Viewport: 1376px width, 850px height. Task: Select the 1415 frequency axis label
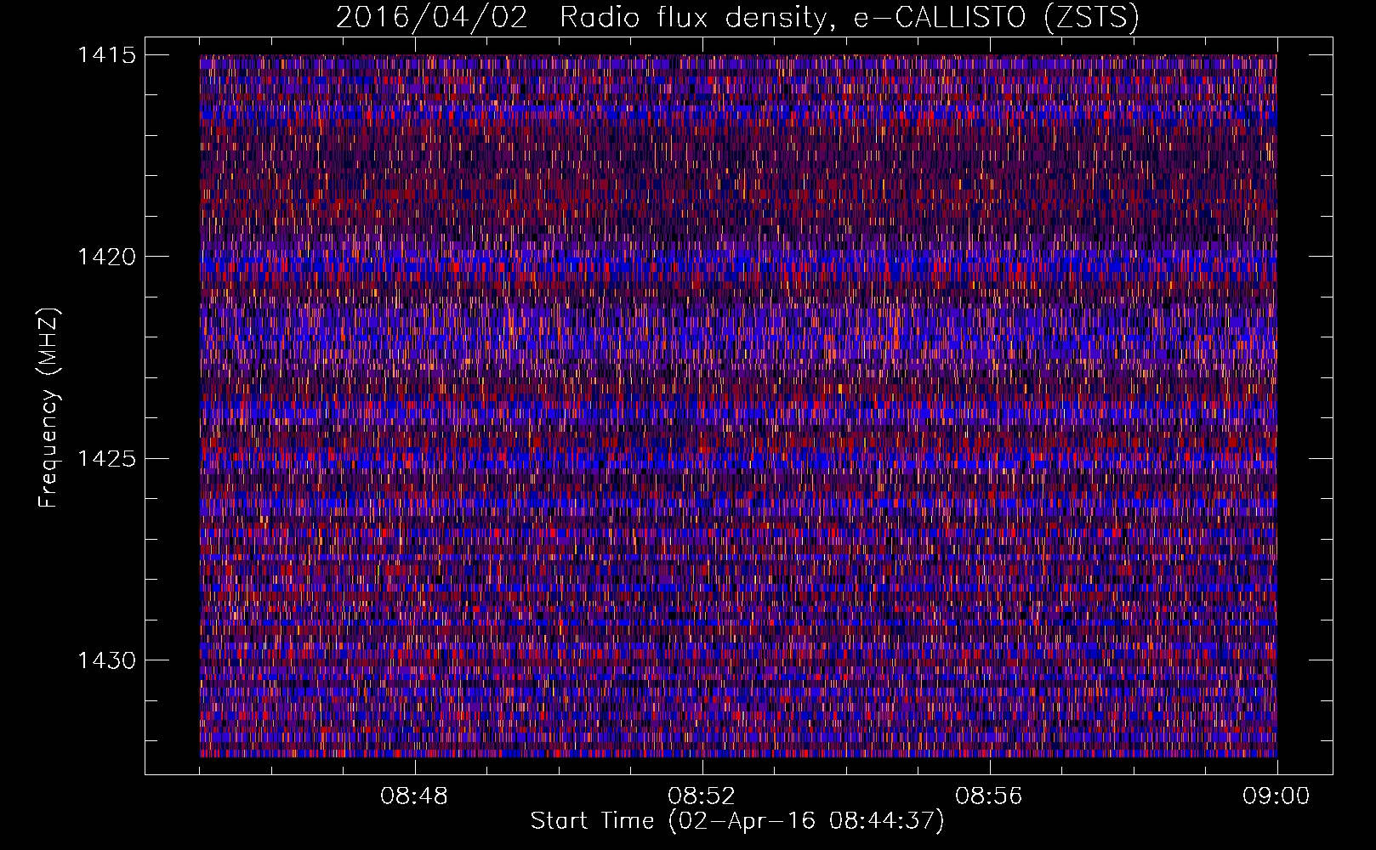click(x=106, y=55)
